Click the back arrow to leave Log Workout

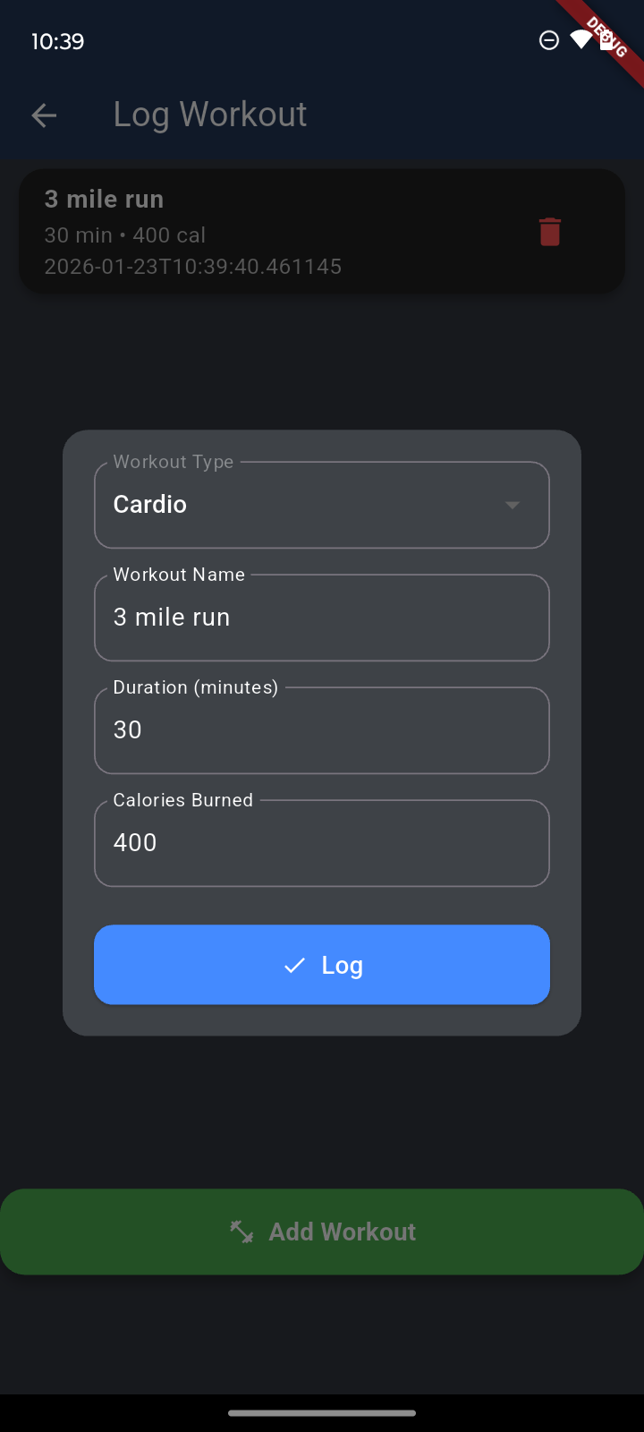(43, 115)
